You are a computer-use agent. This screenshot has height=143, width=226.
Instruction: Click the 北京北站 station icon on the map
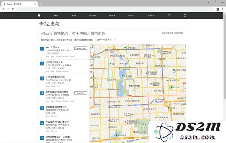coord(91,57)
